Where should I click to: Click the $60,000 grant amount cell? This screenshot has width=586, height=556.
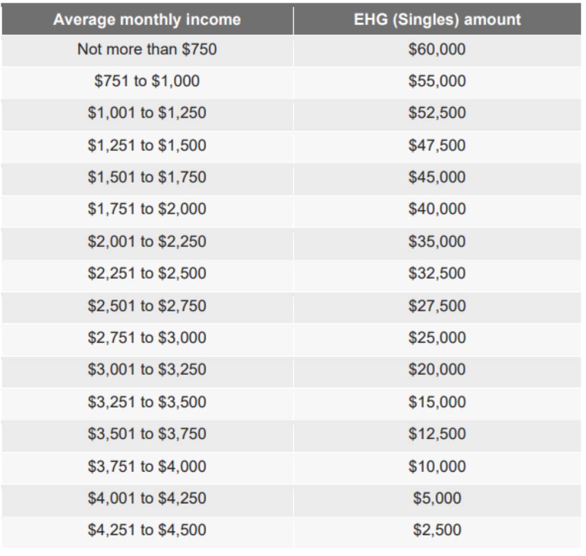coord(437,49)
